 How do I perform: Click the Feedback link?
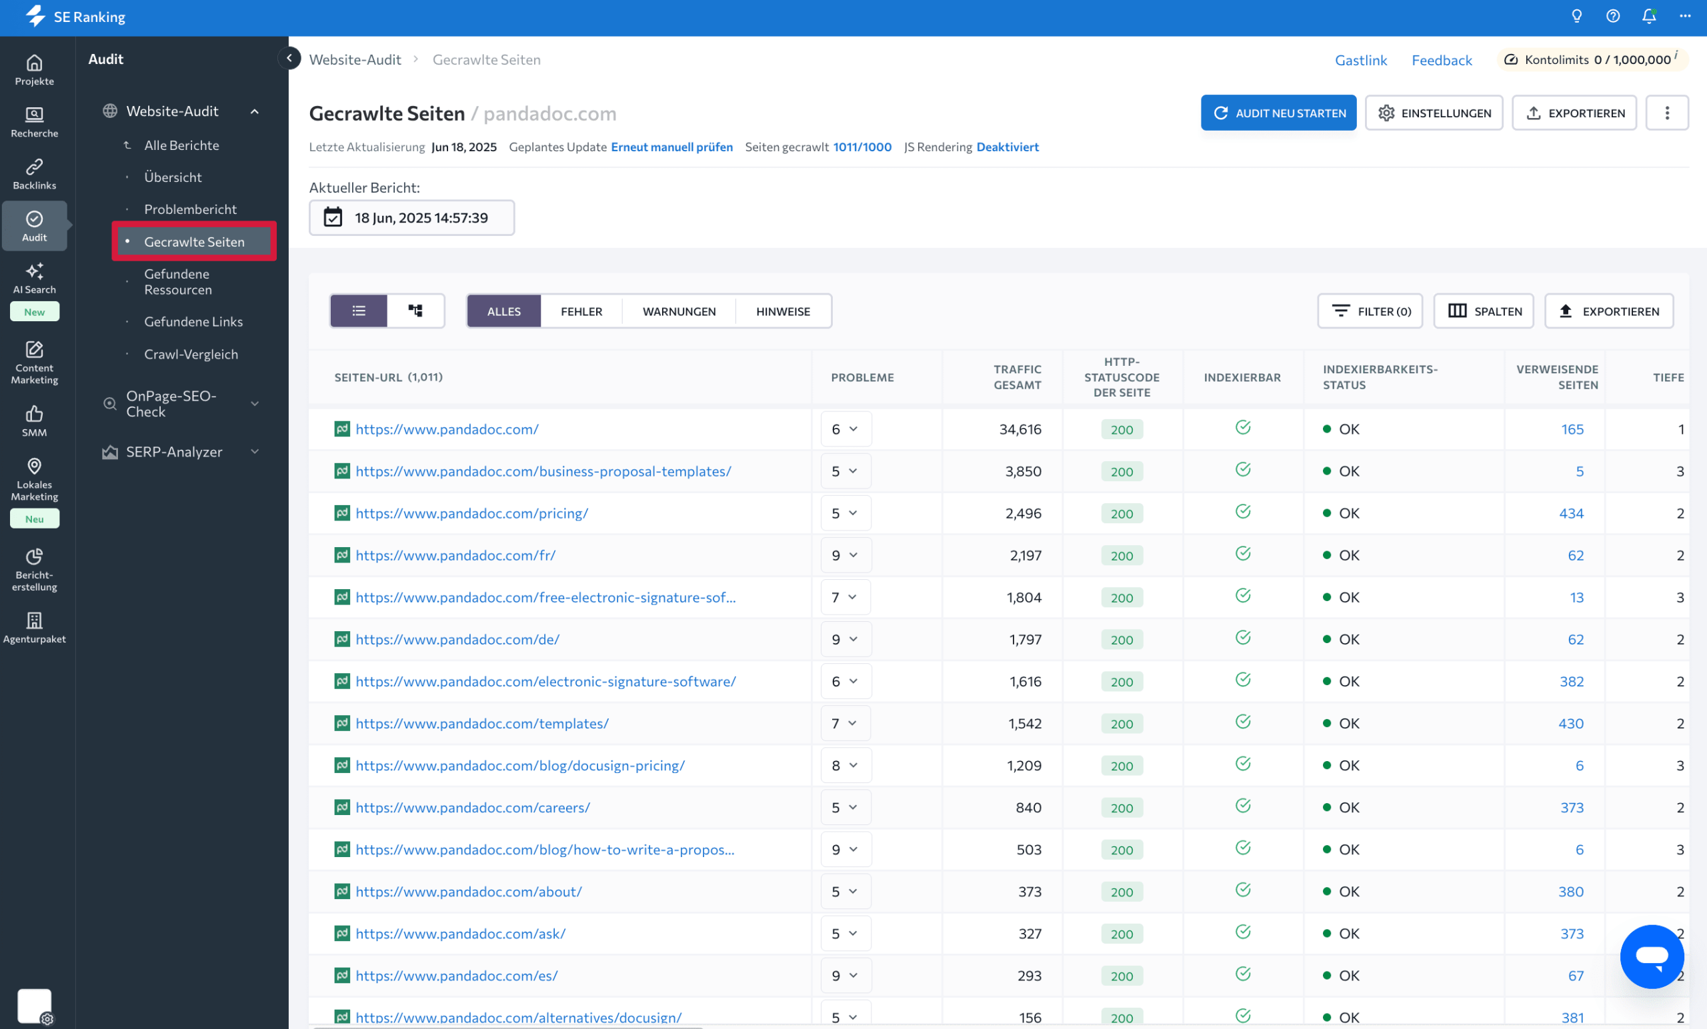pos(1442,59)
